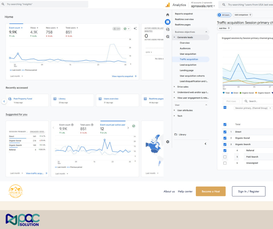Uncheck the Direct row checkbox
This screenshot has width=273, height=229.
click(x=225, y=132)
